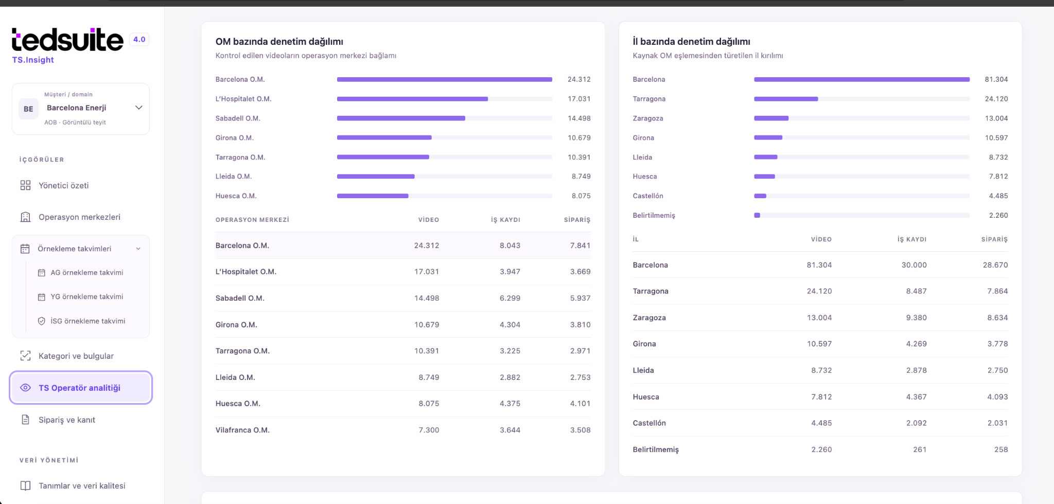The width and height of the screenshot is (1054, 504).
Task: Click the Operasyon merkezleri building icon
Action: (x=25, y=217)
